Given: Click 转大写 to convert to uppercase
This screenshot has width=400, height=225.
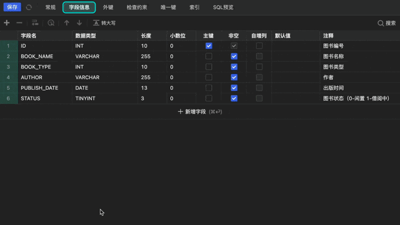Looking at the screenshot, I should click(105, 23).
